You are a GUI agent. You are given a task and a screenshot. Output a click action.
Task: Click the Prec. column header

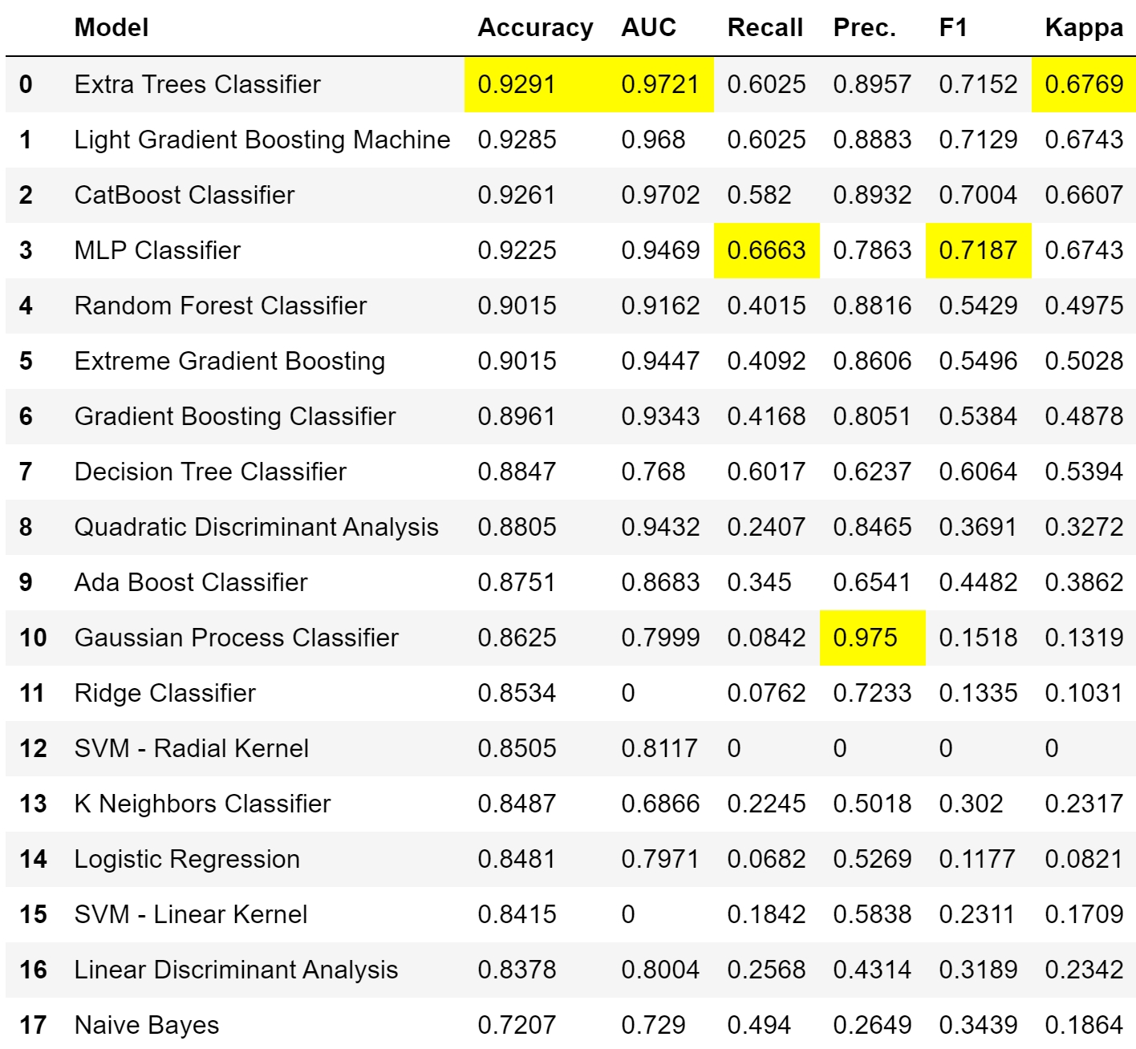(864, 28)
